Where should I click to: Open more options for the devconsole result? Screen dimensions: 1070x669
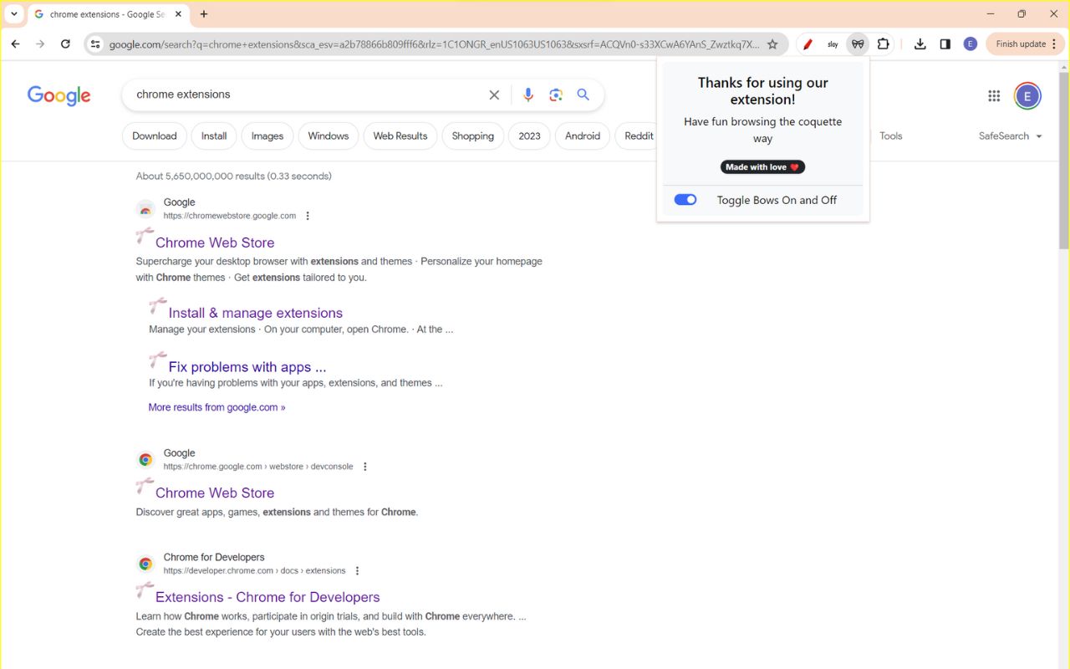tap(365, 467)
